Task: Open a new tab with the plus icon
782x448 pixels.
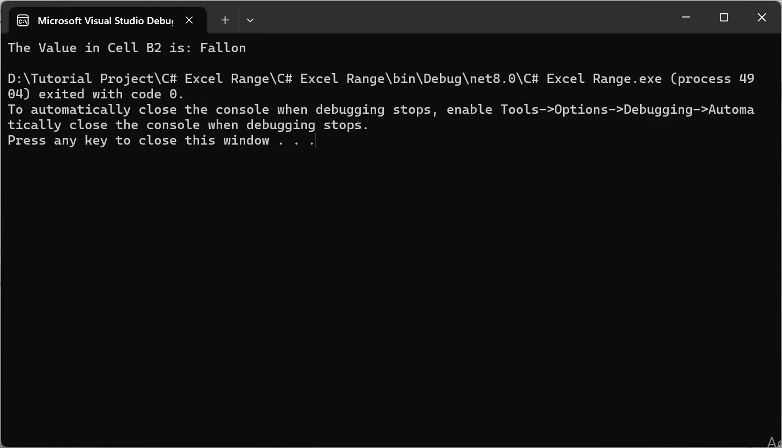Action: coord(225,20)
